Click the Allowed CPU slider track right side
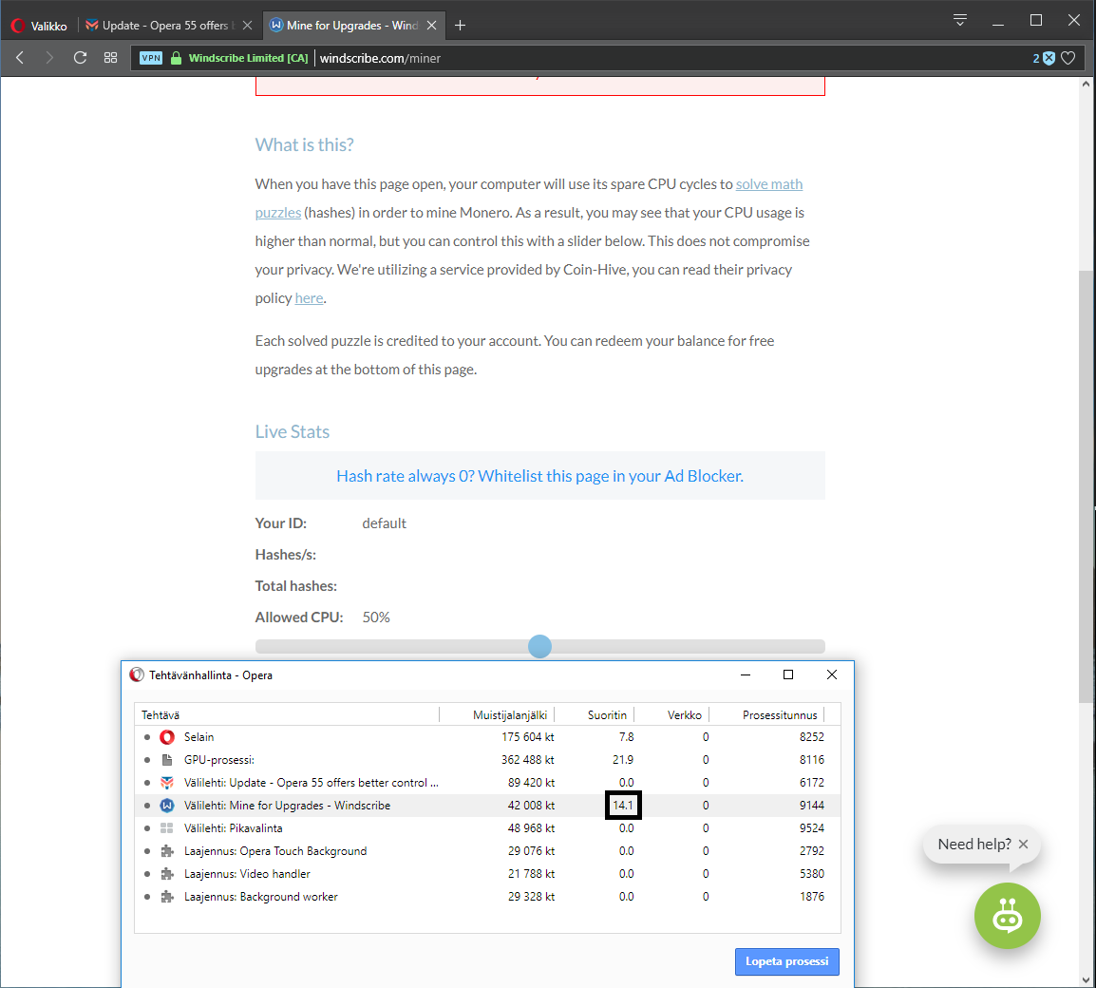 pos(689,646)
